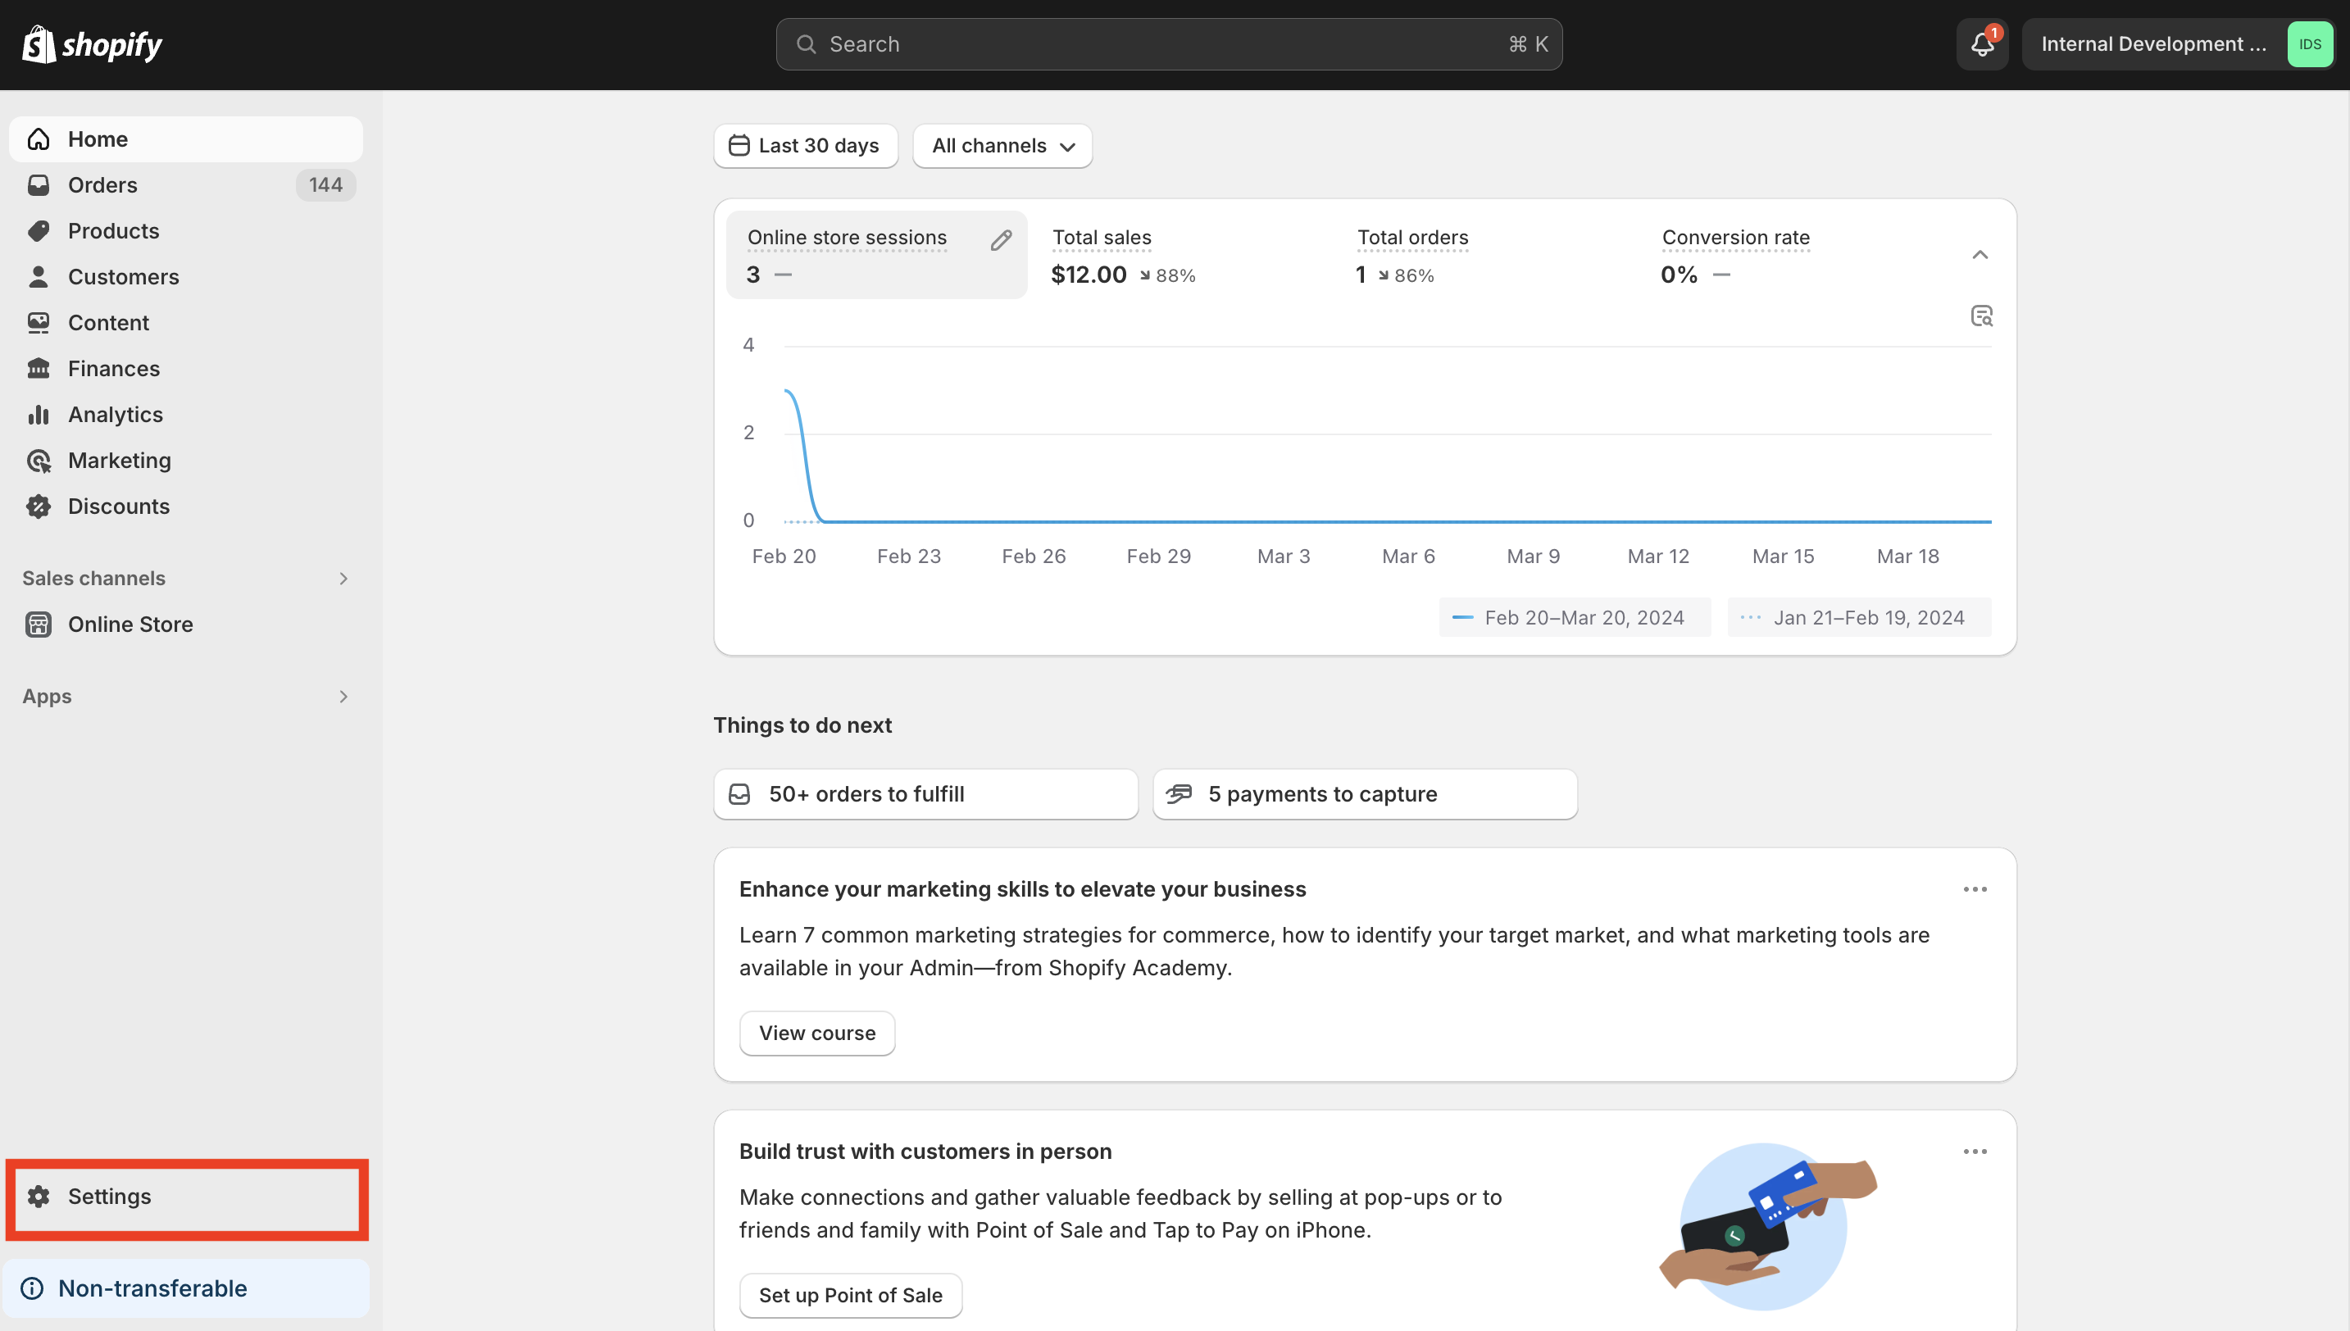This screenshot has width=2350, height=1331.
Task: Click the Feb 20–Mar 20, 2024 legend
Action: tap(1573, 617)
